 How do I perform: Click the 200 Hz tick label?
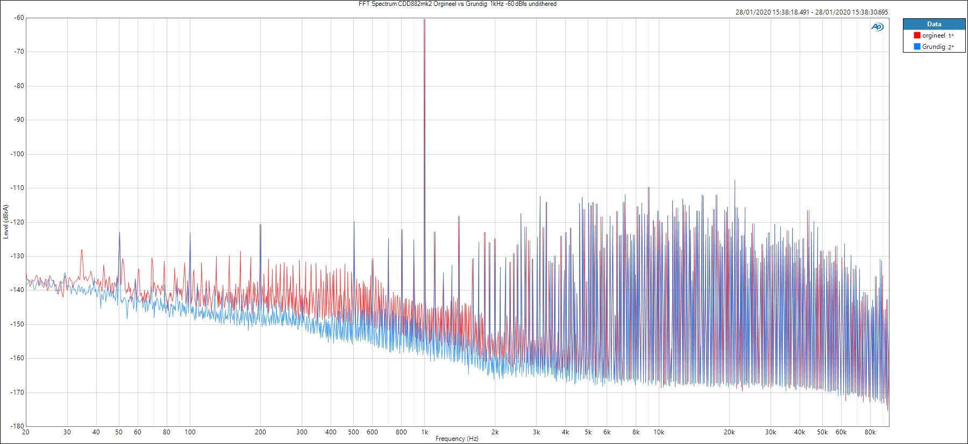point(260,432)
